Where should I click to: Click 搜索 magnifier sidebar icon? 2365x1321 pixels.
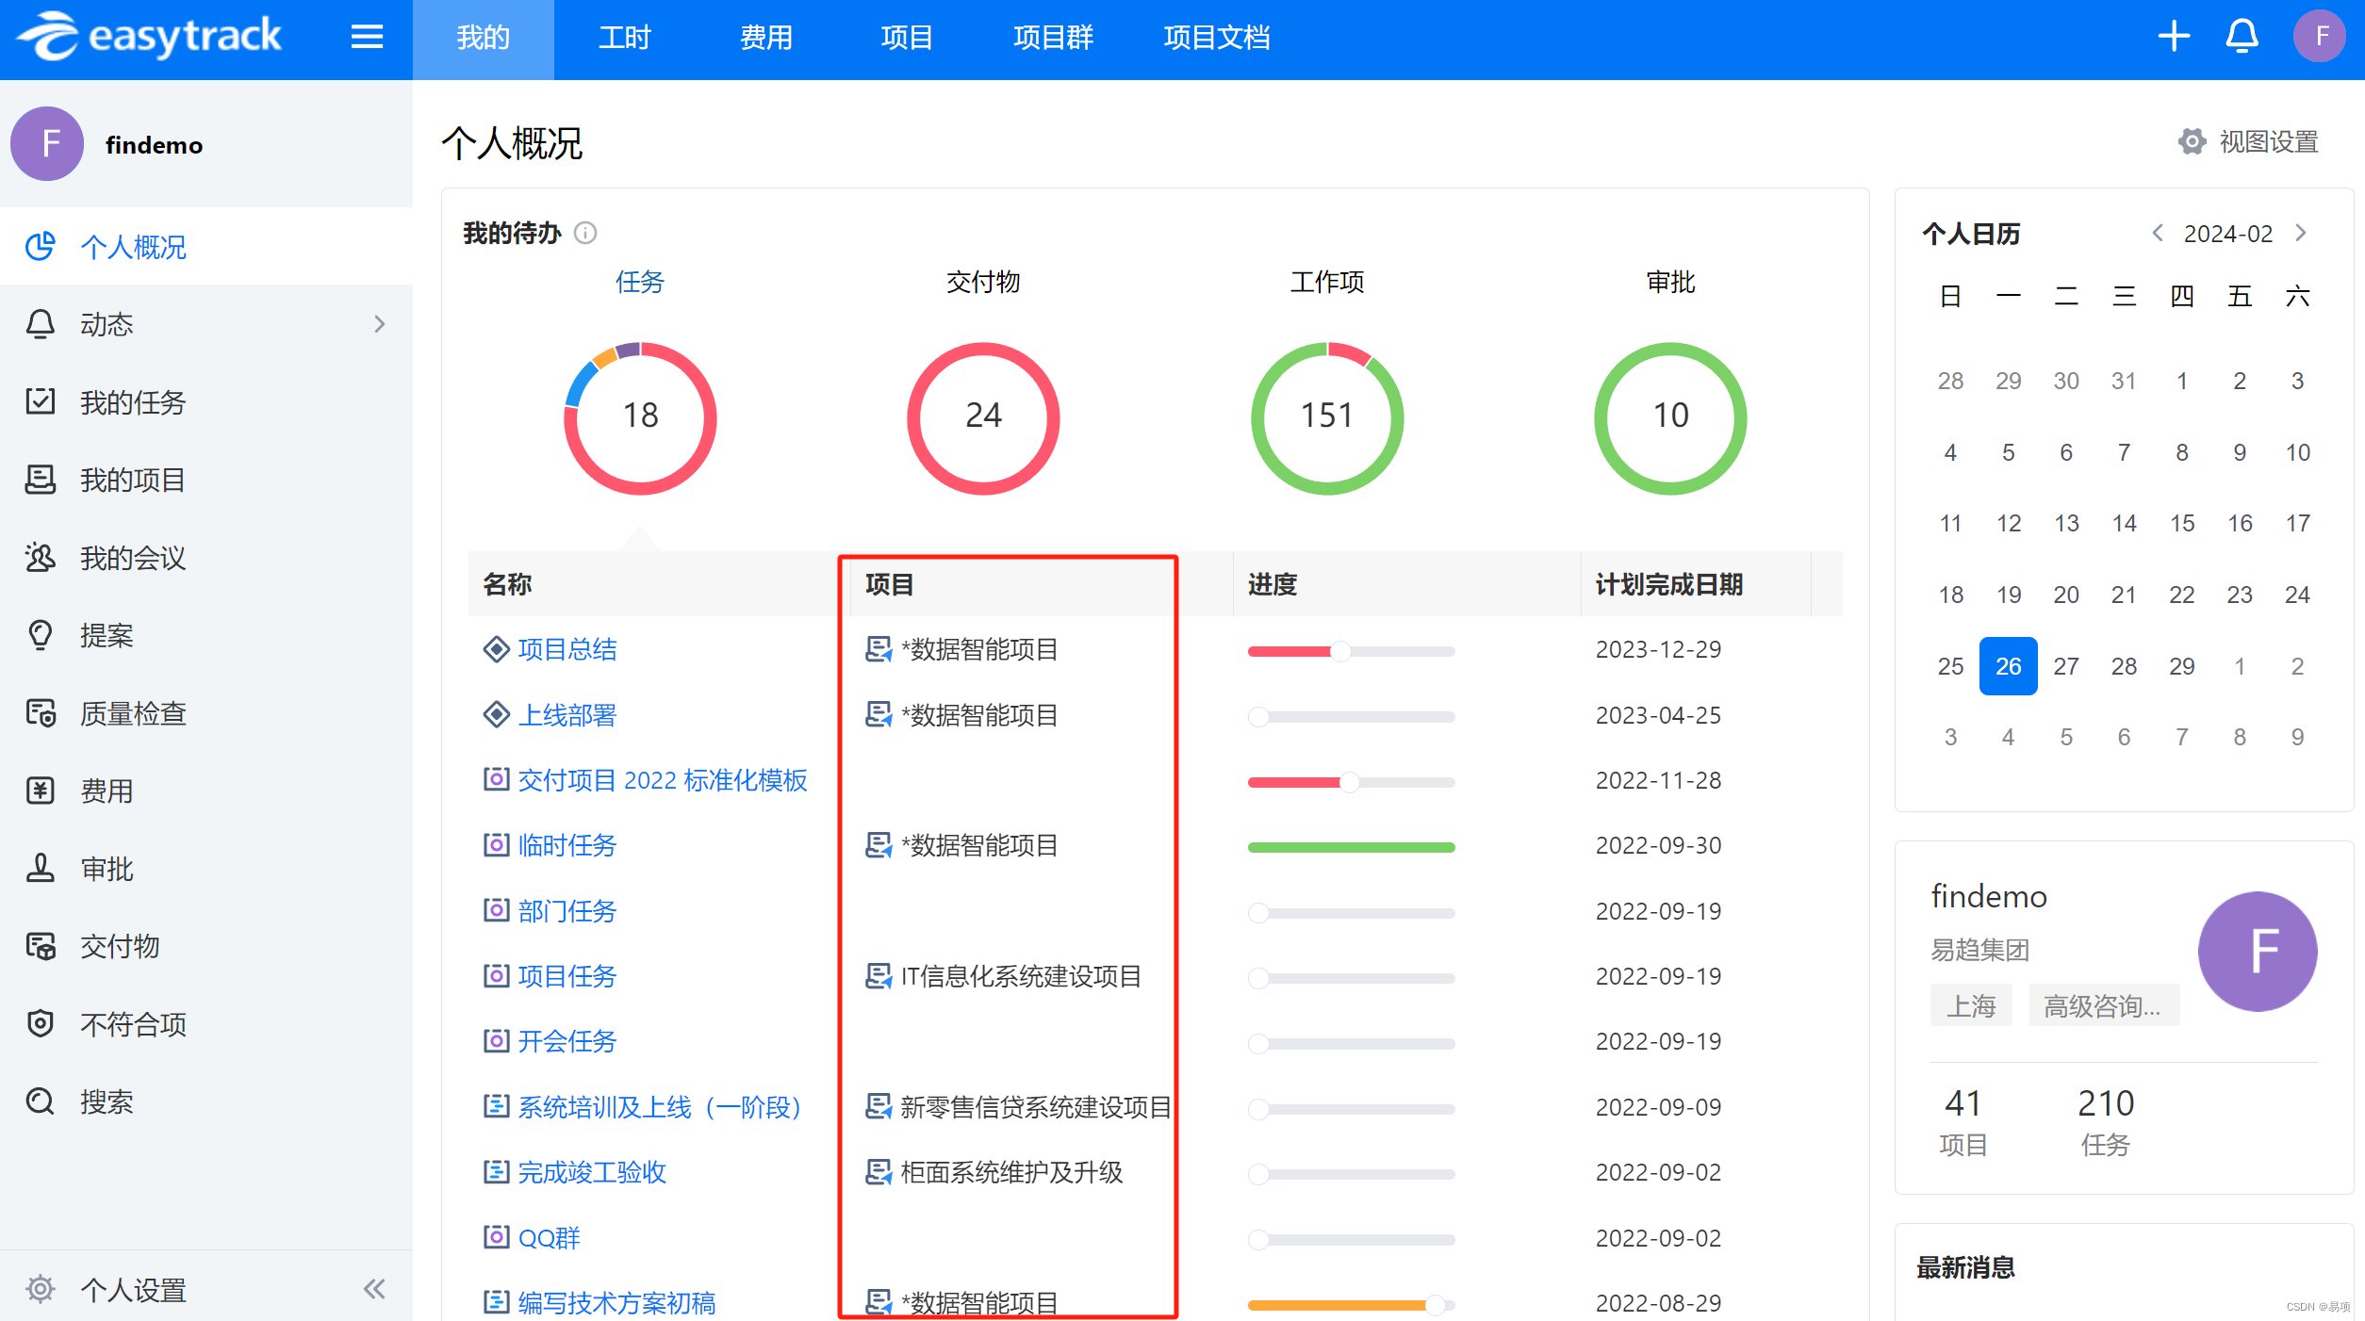coord(40,1101)
